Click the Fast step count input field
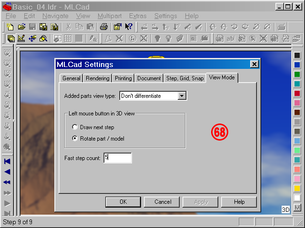Image resolution: width=305 pixels, height=228 pixels. [x=118, y=158]
